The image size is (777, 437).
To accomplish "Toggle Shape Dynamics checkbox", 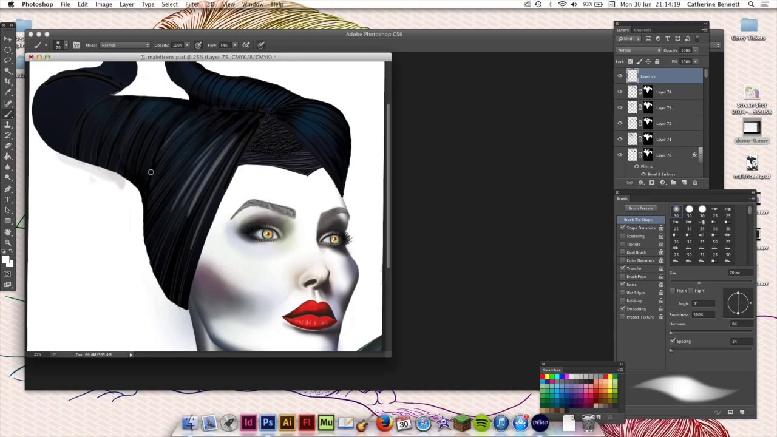I will point(622,228).
